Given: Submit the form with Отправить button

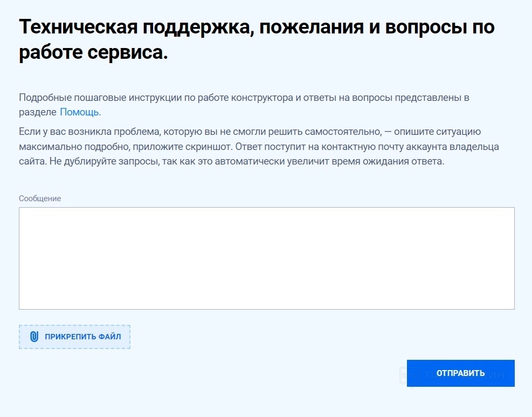Looking at the screenshot, I should click(x=461, y=373).
